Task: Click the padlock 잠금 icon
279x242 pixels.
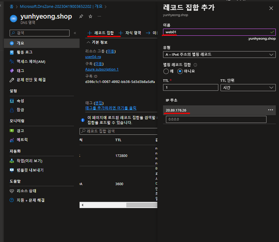Action: click(12, 110)
